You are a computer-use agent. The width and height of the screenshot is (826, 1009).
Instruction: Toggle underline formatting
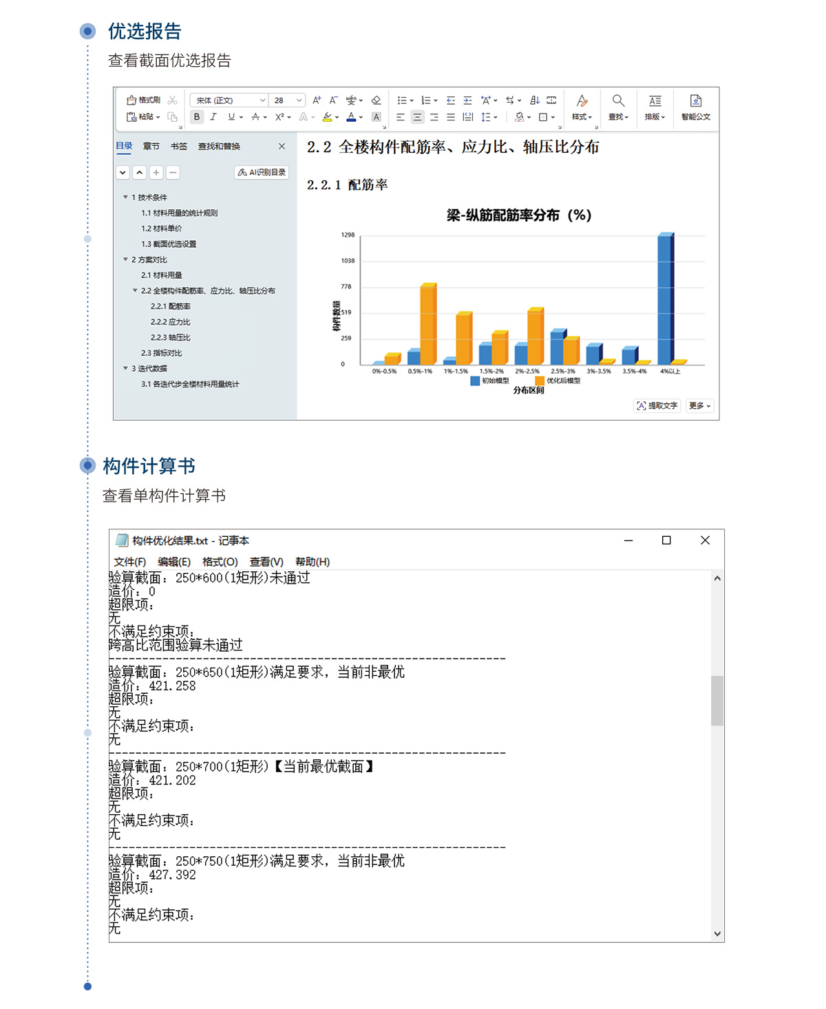(x=230, y=117)
